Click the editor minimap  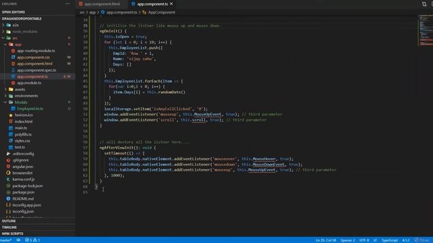tap(426, 30)
